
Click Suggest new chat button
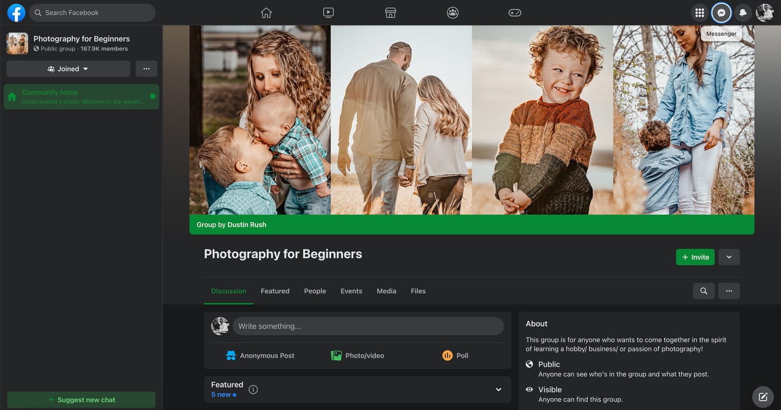82,400
